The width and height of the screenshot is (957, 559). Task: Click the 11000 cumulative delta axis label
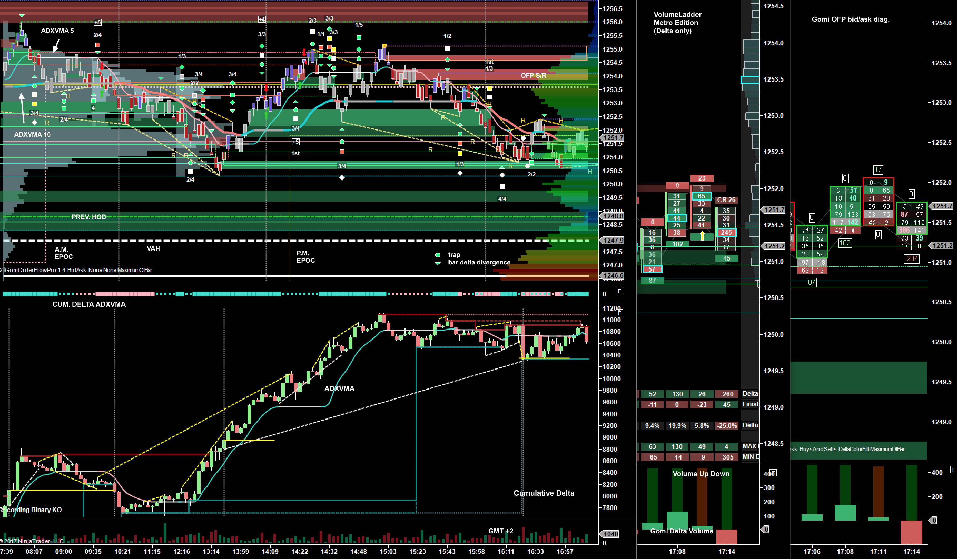(x=612, y=320)
